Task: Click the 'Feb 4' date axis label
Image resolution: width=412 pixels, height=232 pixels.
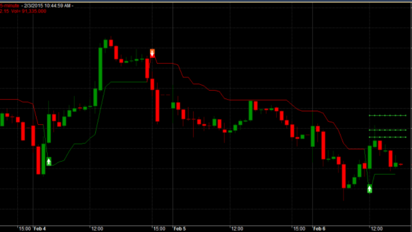Action: click(x=40, y=228)
